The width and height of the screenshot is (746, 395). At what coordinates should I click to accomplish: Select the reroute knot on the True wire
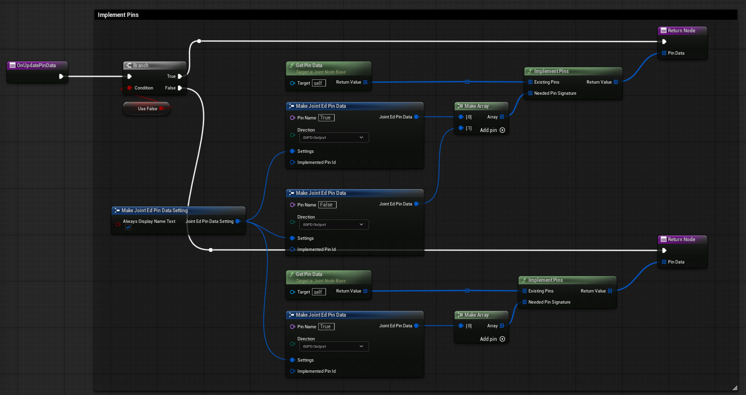(199, 42)
